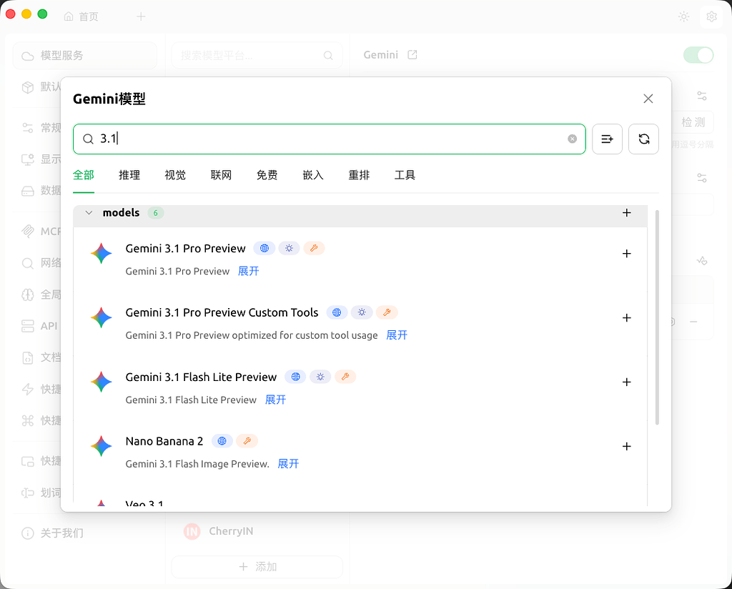Open the 联网 tab
The image size is (732, 589).
click(221, 175)
